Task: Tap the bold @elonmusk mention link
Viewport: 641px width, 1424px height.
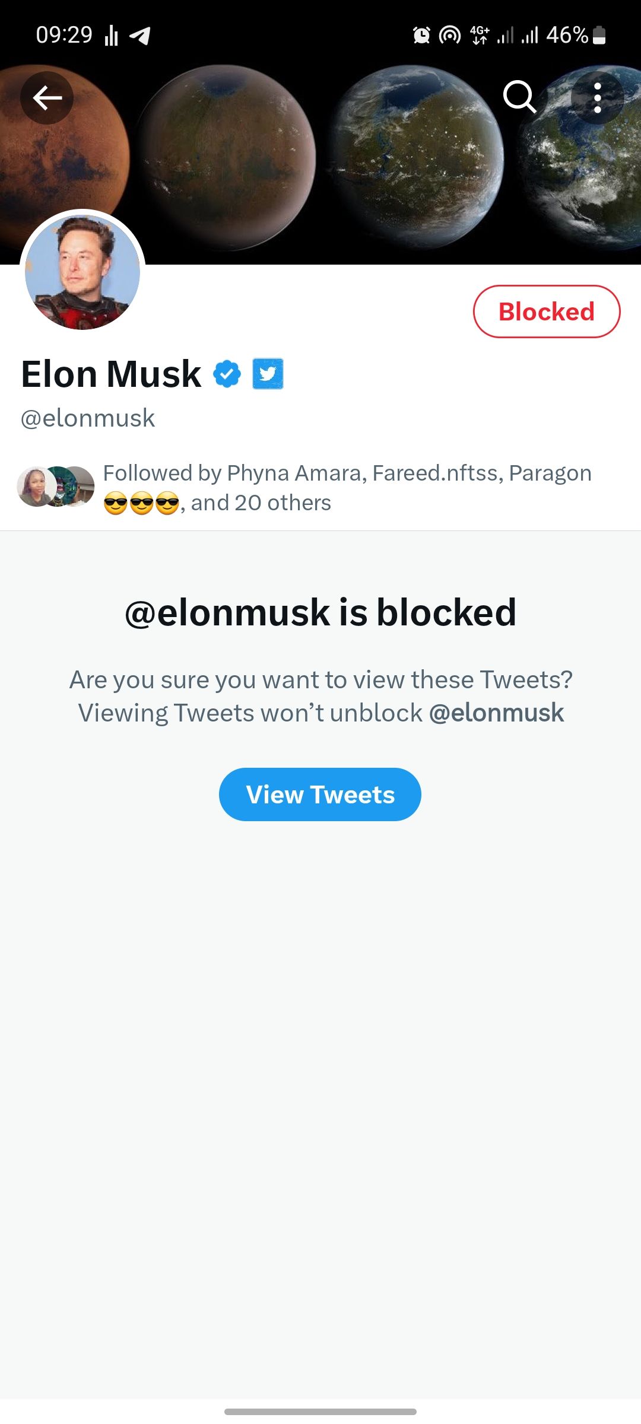Action: pos(496,713)
